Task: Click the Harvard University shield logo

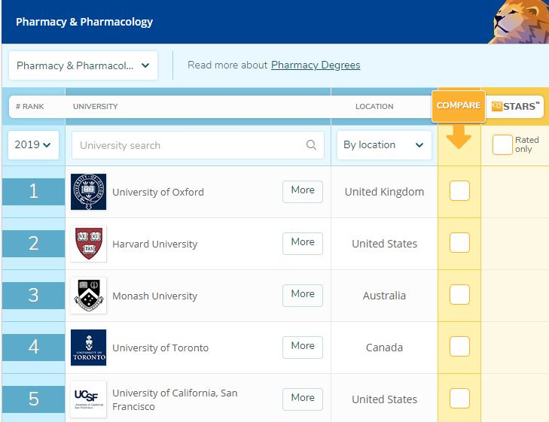Action: click(88, 244)
